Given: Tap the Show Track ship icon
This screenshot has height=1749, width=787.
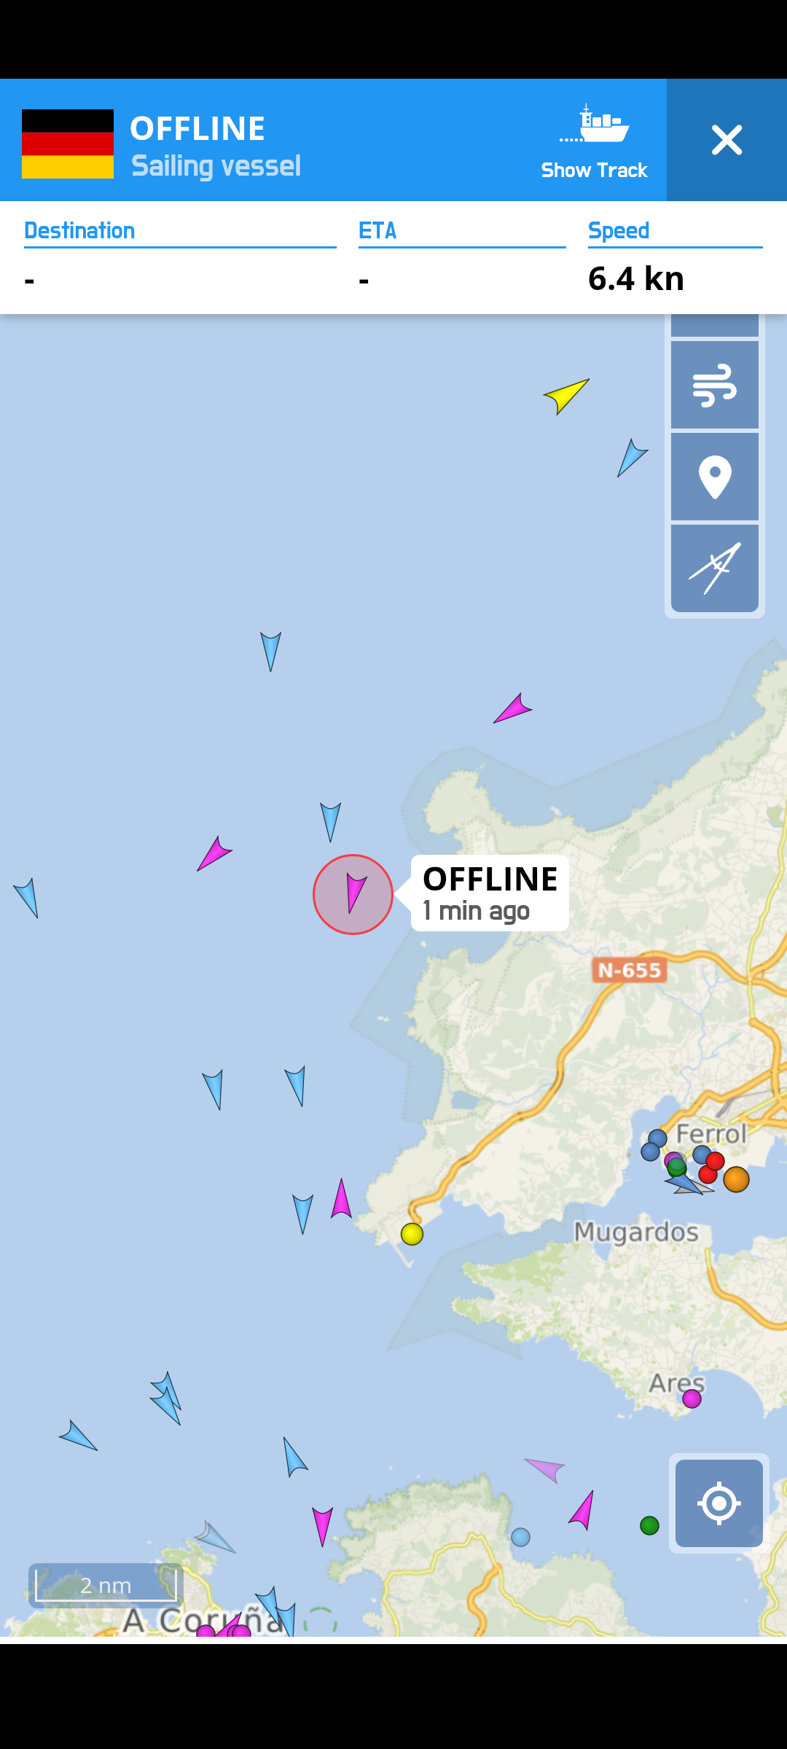Looking at the screenshot, I should [x=594, y=125].
